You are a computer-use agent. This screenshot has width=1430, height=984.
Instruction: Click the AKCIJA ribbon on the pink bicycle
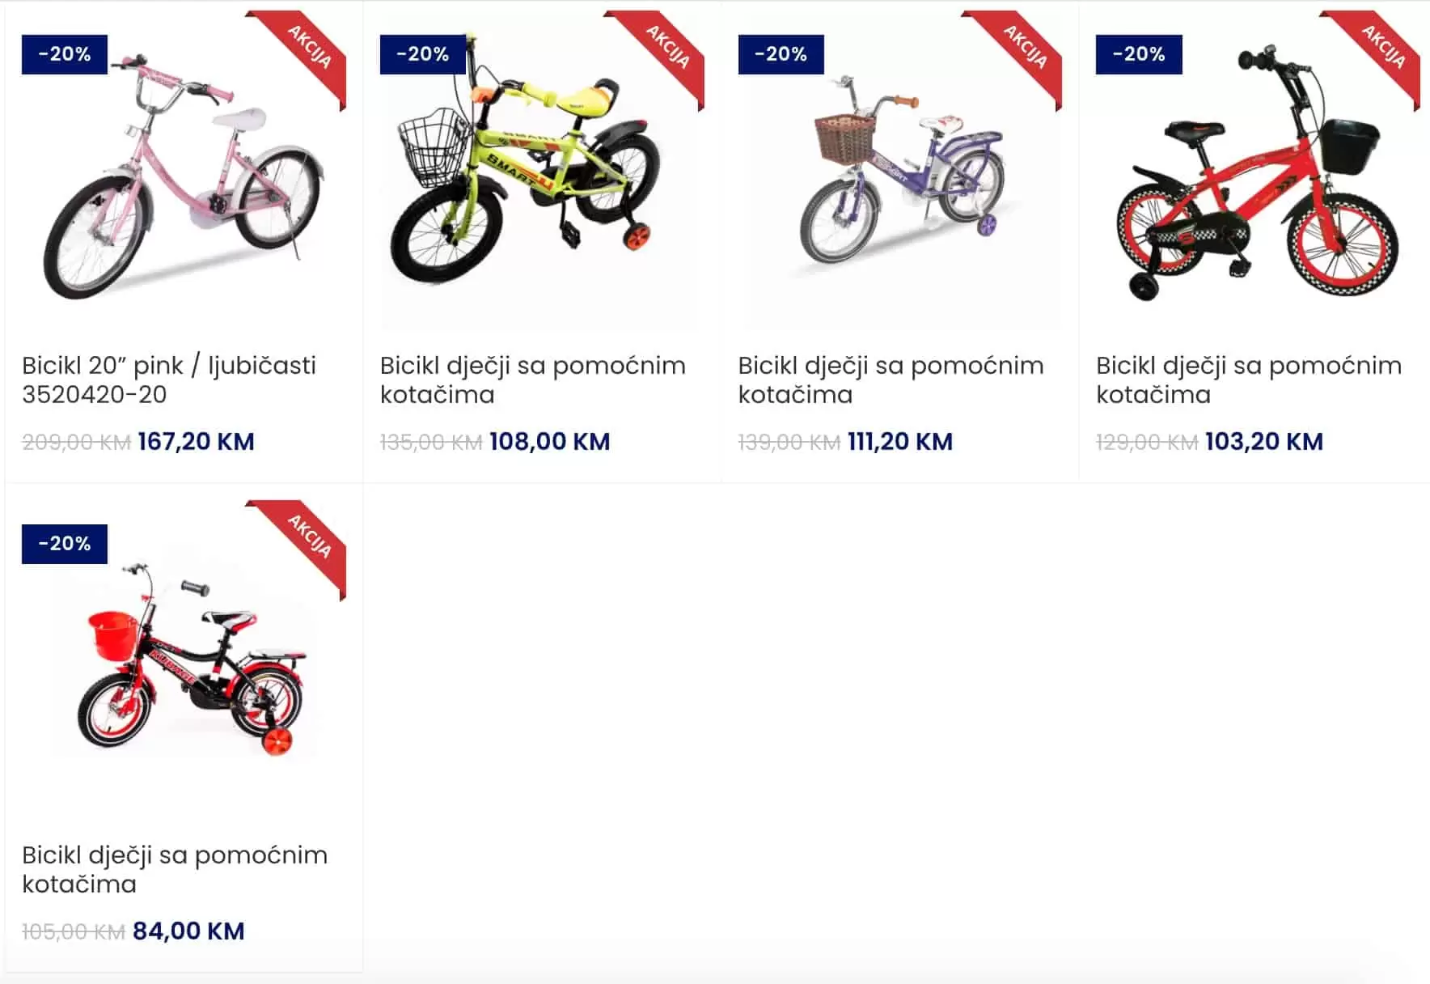(x=310, y=49)
